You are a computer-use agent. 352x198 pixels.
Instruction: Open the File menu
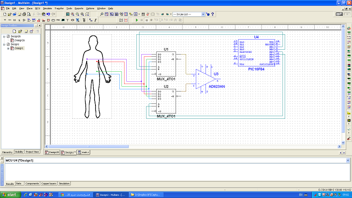click(x=7, y=8)
